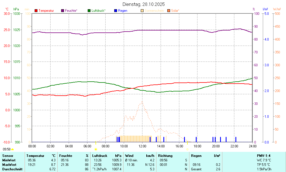Click the yellow sunrise marker near 07:00
Image resolution: width=286 pixels, height=172 pixels.
pos(96,149)
